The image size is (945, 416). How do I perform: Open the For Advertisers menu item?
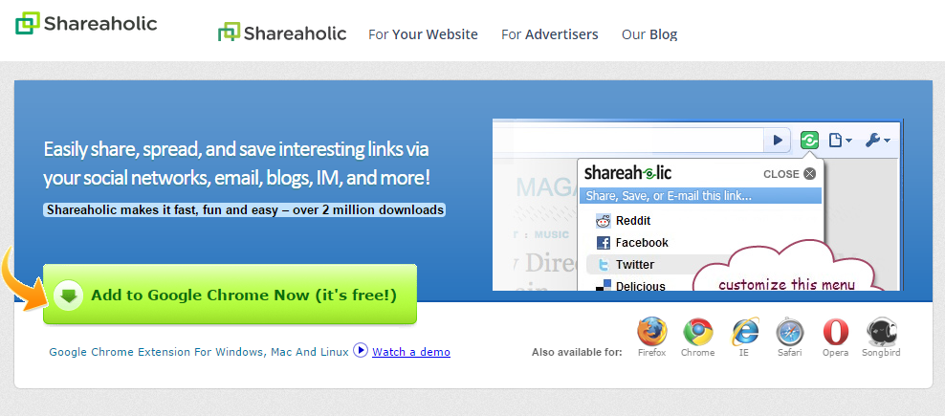[x=550, y=34]
